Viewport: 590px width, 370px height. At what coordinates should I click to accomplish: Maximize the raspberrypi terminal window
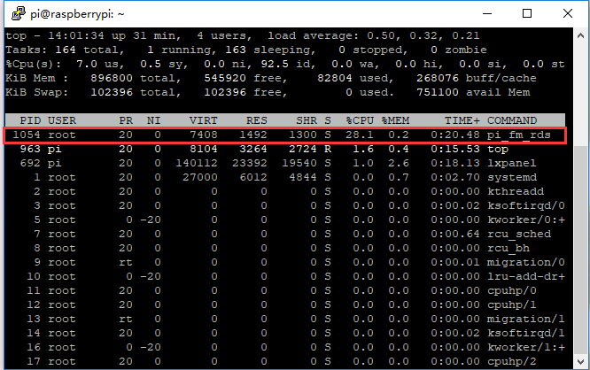(x=527, y=13)
